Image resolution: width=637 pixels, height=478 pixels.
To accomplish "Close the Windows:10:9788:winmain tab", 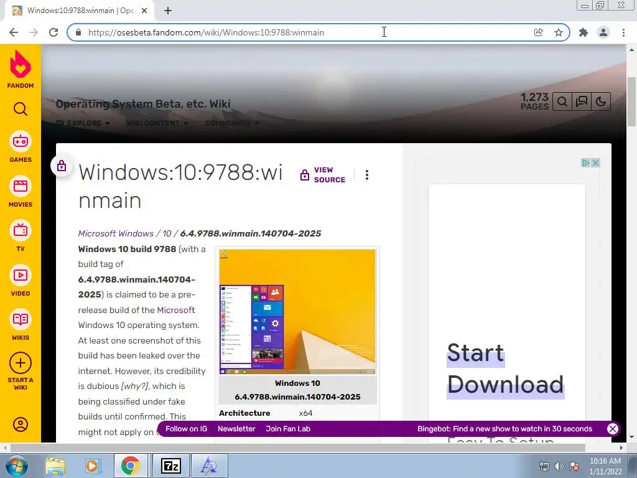I will tap(144, 11).
